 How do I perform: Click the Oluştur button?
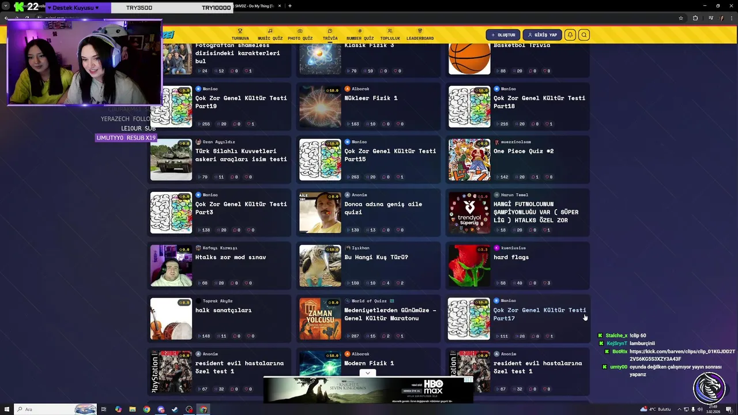tap(503, 35)
